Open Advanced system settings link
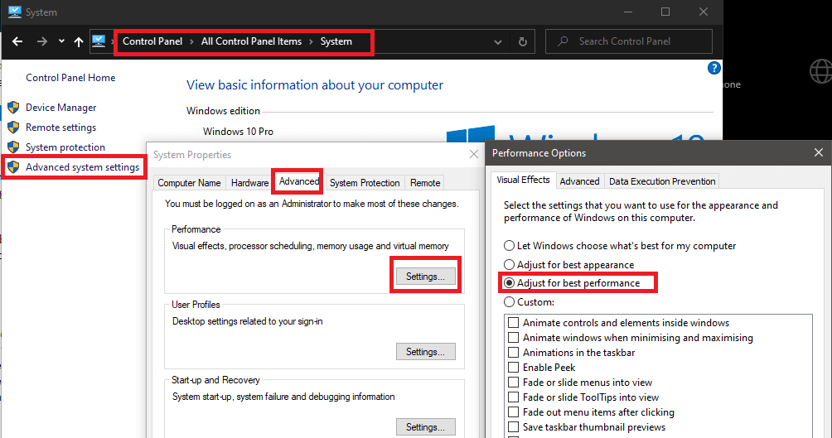Image resolution: width=832 pixels, height=438 pixels. [x=82, y=167]
